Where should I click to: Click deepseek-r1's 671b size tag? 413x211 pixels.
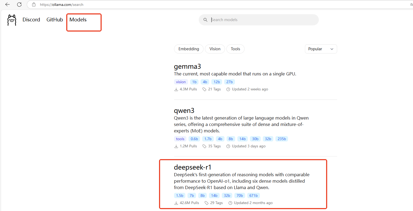coord(253,196)
